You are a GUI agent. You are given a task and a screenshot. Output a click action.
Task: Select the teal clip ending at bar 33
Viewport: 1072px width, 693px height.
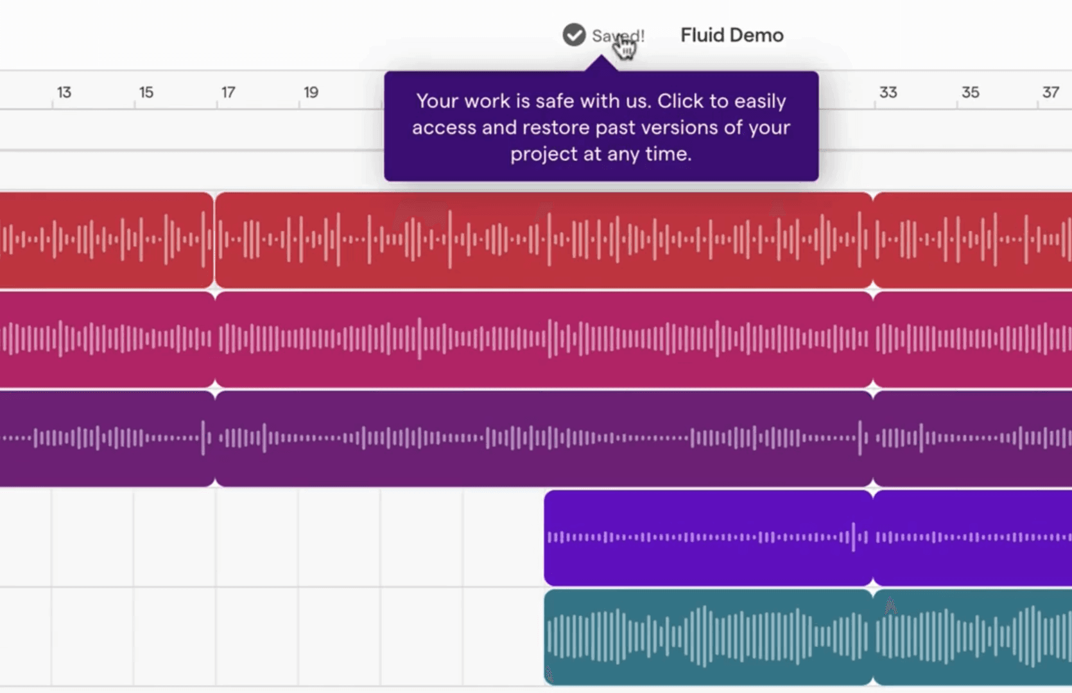pos(708,637)
